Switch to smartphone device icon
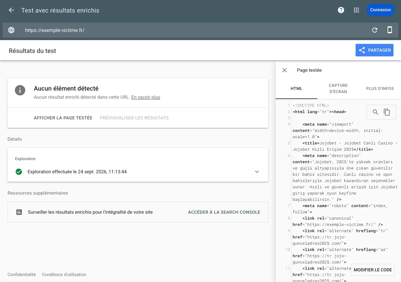Image resolution: width=401 pixels, height=282 pixels. click(x=390, y=30)
